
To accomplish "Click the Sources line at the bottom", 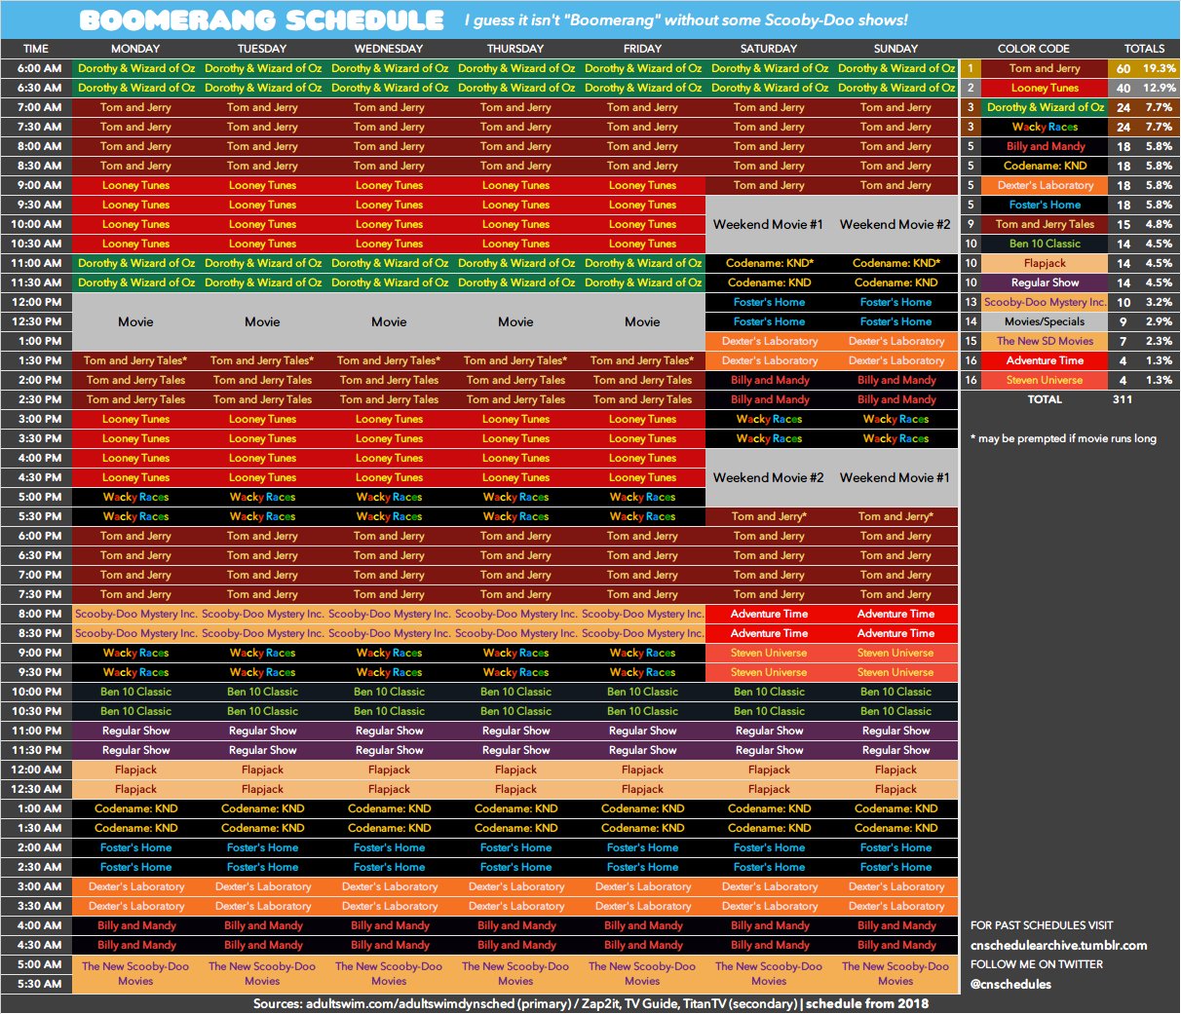I will pos(590,1003).
